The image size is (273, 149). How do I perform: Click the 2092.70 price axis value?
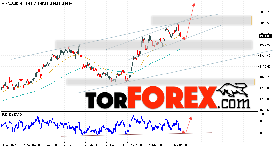[x=265, y=12]
